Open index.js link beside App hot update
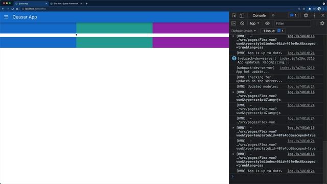This screenshot has height=184, width=327. pos(297,68)
